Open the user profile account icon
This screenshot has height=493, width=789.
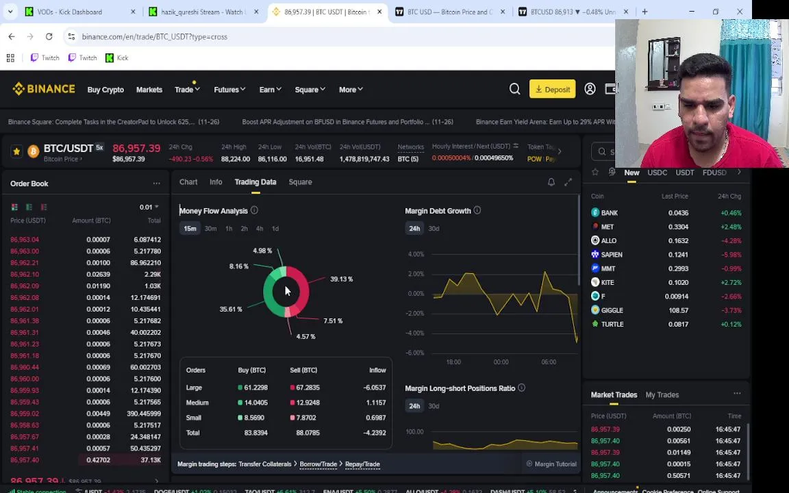click(590, 89)
